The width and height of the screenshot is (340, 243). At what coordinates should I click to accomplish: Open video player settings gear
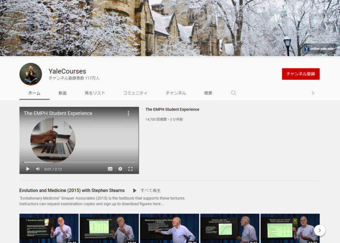(120, 169)
